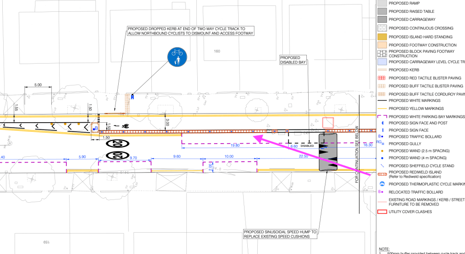Click the blue sign post symbol near tactile paving
The width and height of the screenshot is (465, 254).
pos(132,96)
